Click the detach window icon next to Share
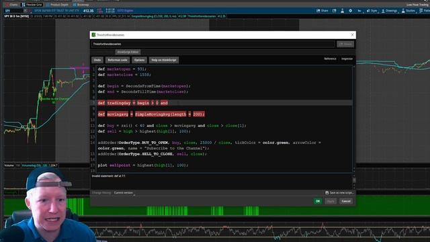The image size is (430, 242). 335,11
